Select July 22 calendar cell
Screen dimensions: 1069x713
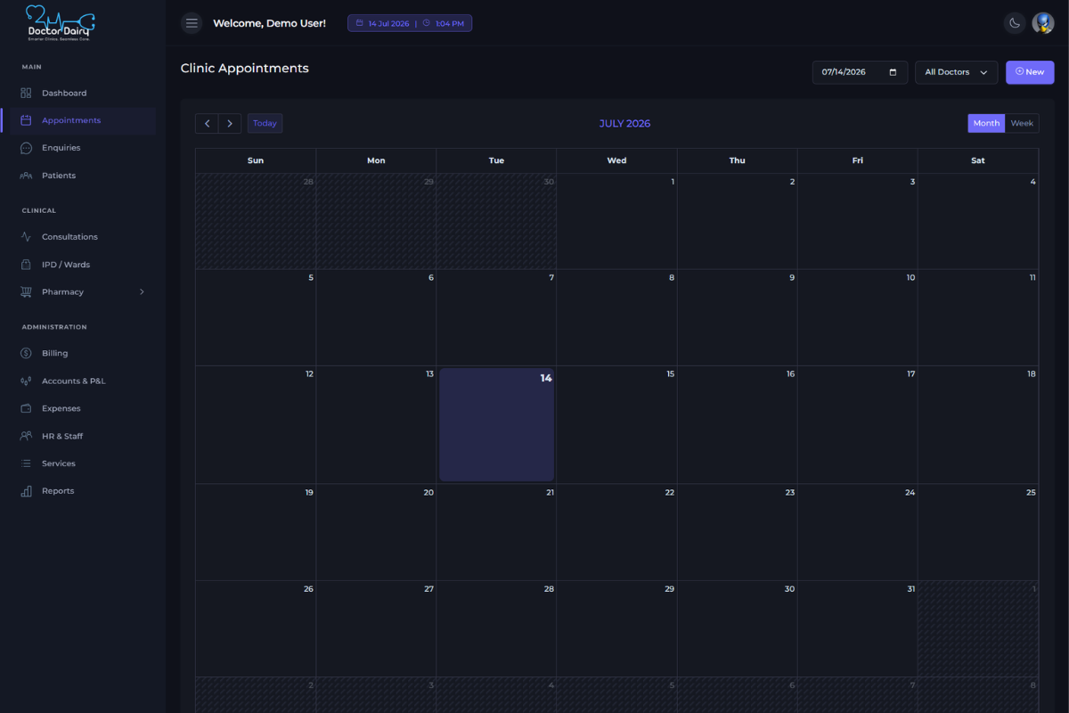616,532
